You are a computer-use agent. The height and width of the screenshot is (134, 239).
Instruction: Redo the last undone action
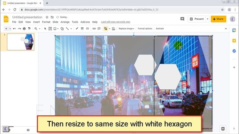point(19,29)
